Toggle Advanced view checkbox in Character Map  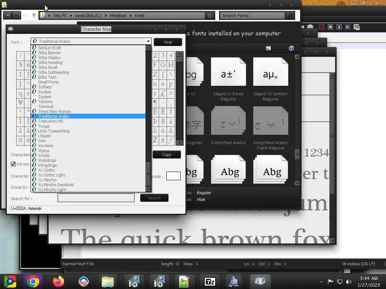pos(13,164)
